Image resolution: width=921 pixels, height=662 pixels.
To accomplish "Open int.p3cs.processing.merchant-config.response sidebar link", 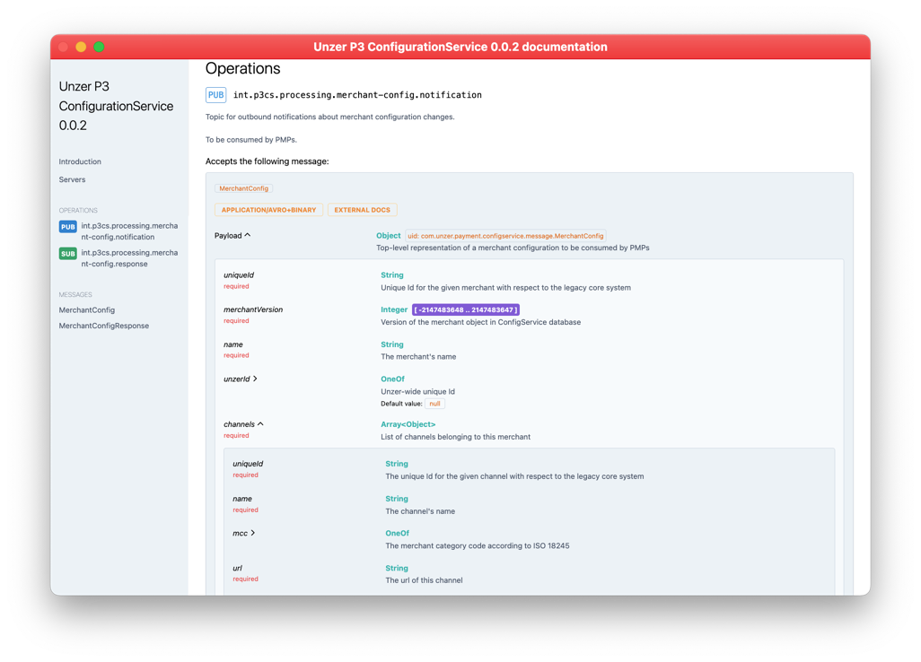I will (x=129, y=258).
